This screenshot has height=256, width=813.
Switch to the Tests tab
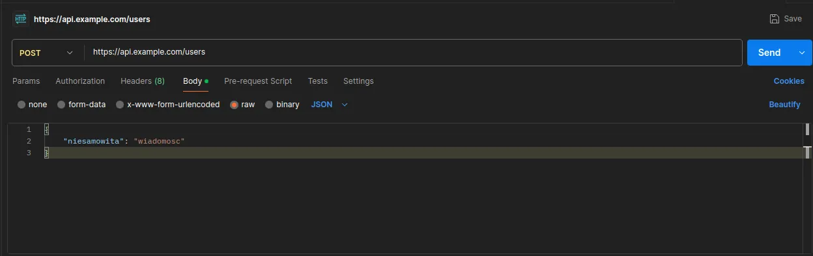point(318,81)
